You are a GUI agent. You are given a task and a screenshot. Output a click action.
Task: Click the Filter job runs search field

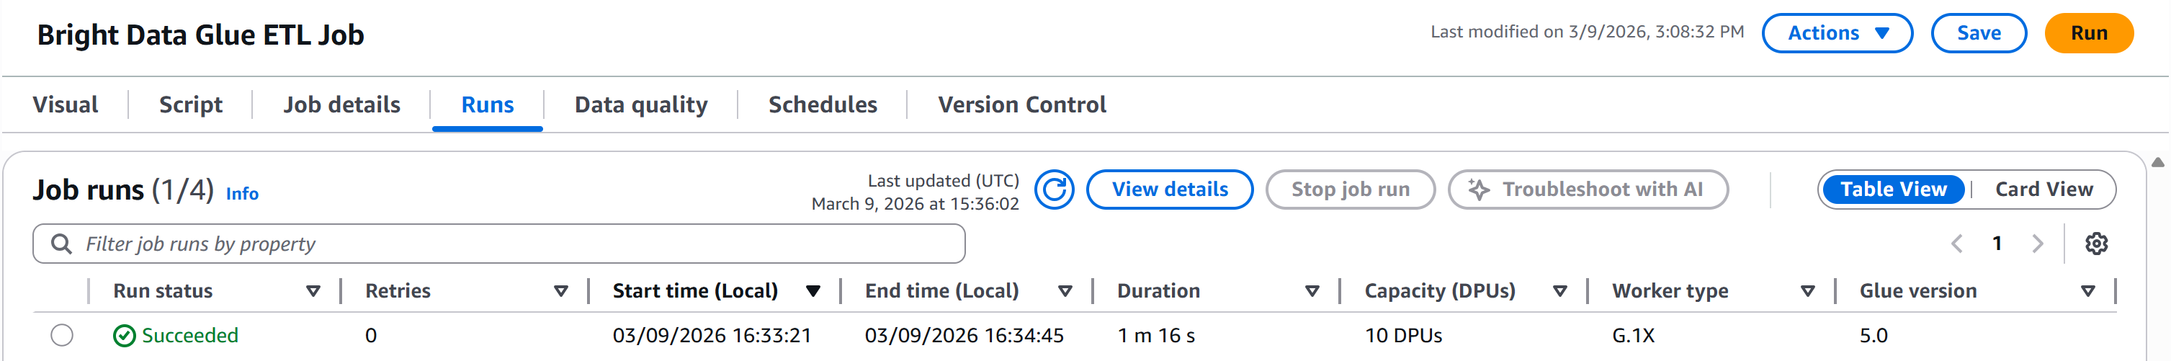click(506, 244)
